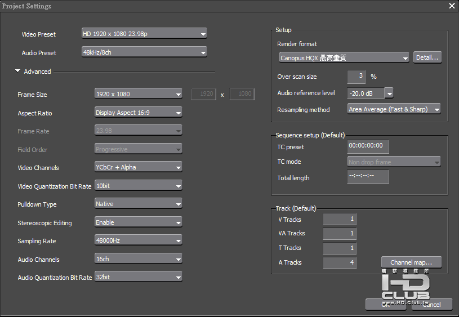Image resolution: width=459 pixels, height=317 pixels.
Task: Open the Sampling Rate 48000Hz dropdown
Action: pos(138,240)
